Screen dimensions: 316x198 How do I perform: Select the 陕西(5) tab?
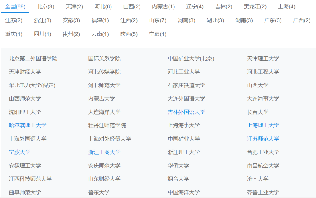click(x=129, y=34)
